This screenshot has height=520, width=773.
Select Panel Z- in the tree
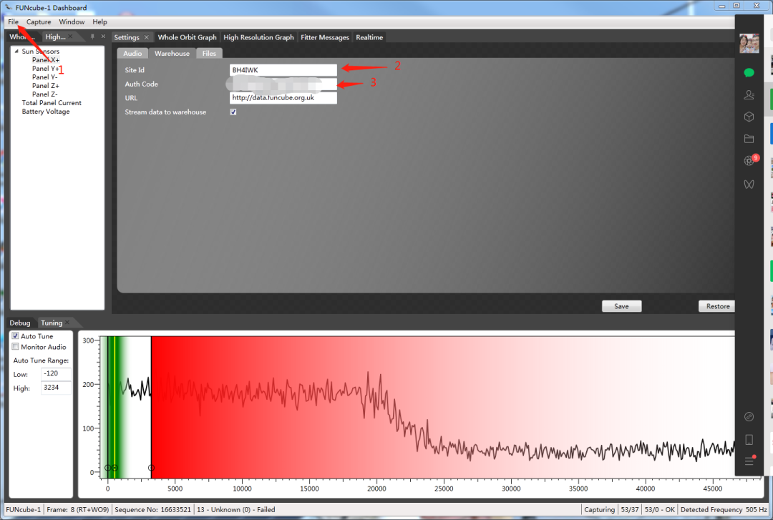pos(45,94)
